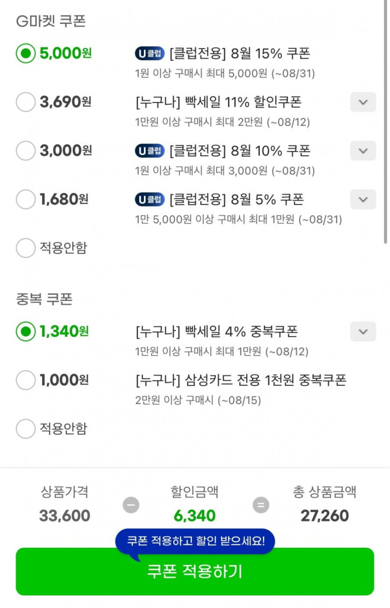This screenshot has height=608, width=390.
Task: Click the U클럽 badge on 15% coupon
Action: click(x=149, y=53)
